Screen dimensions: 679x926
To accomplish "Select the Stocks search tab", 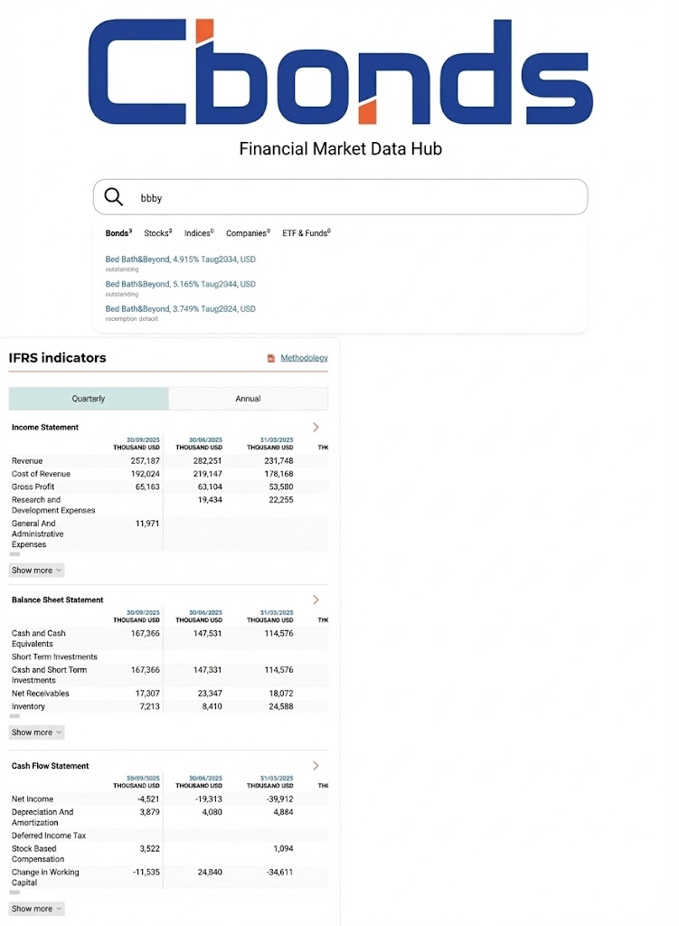I will pos(157,233).
